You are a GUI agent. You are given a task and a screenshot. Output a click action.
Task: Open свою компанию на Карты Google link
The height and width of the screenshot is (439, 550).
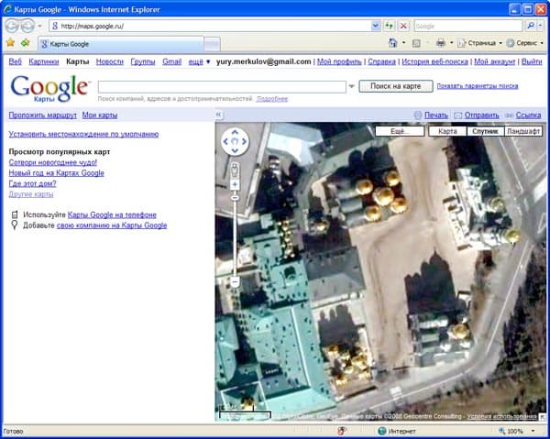pos(112,225)
